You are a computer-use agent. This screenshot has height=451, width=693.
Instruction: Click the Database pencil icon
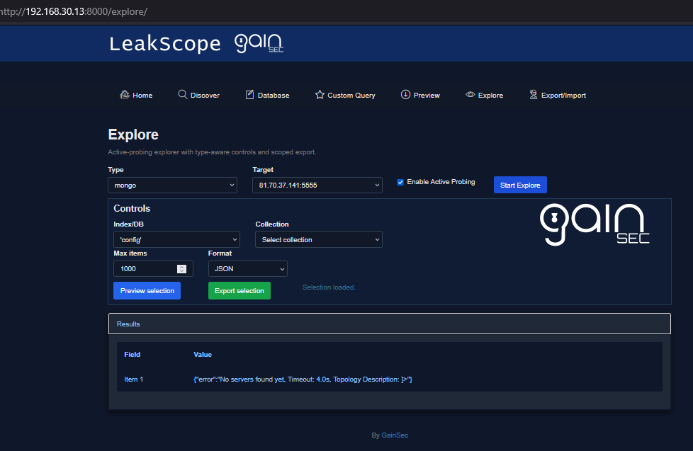coord(249,95)
